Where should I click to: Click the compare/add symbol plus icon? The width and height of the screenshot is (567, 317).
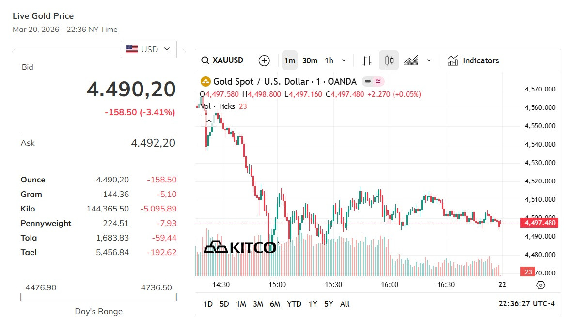coord(264,60)
